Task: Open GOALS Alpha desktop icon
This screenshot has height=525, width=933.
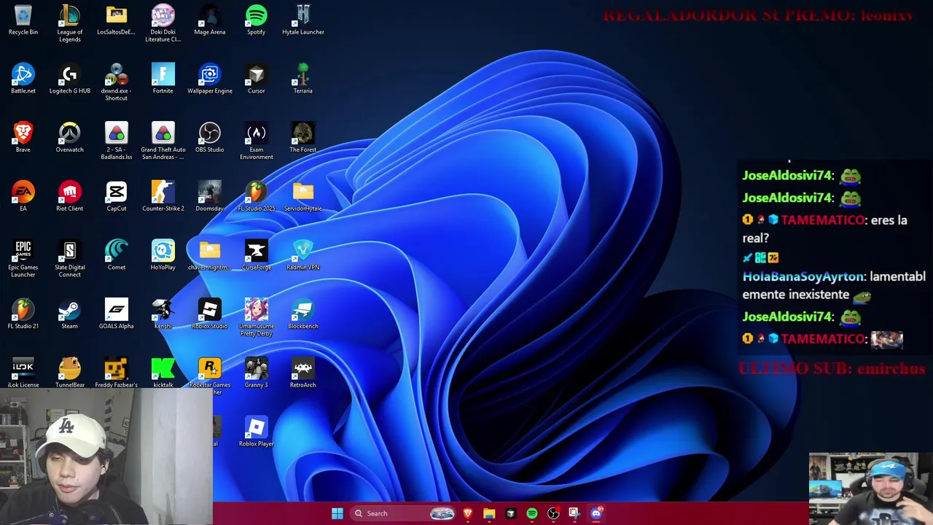Action: click(x=117, y=314)
